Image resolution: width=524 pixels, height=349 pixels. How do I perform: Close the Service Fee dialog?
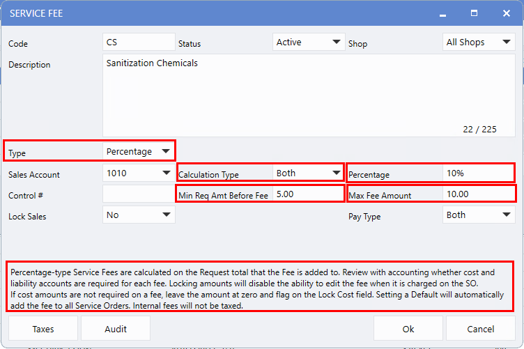(506, 13)
